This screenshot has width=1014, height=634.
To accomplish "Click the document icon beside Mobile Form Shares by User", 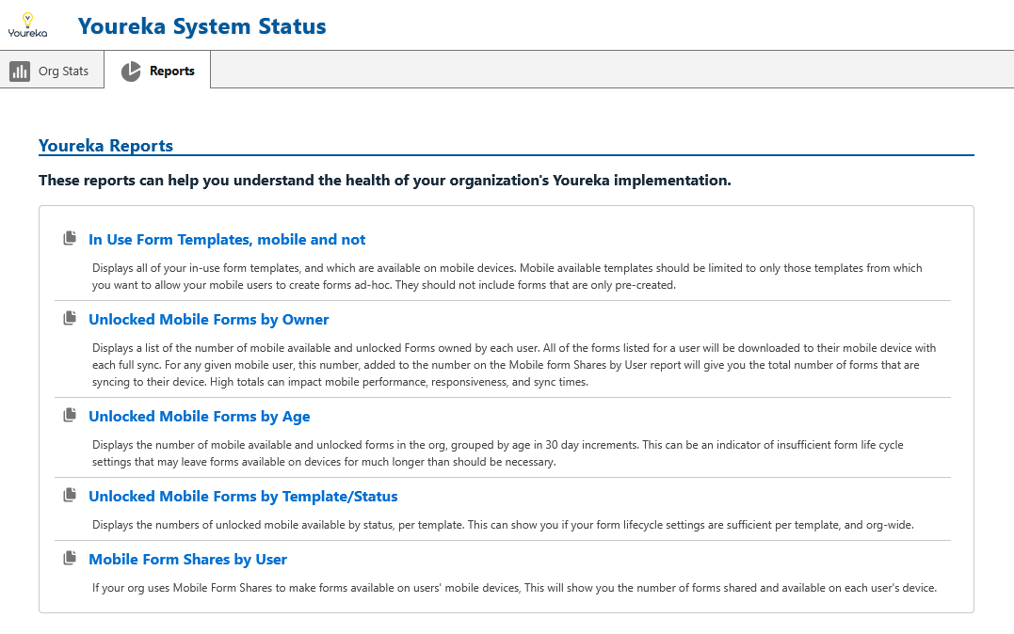I will pos(70,559).
